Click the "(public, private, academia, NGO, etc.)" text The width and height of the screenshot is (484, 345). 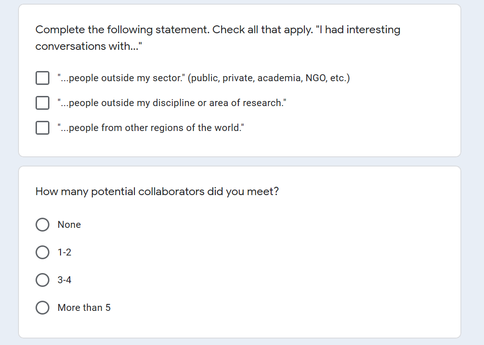(x=270, y=78)
